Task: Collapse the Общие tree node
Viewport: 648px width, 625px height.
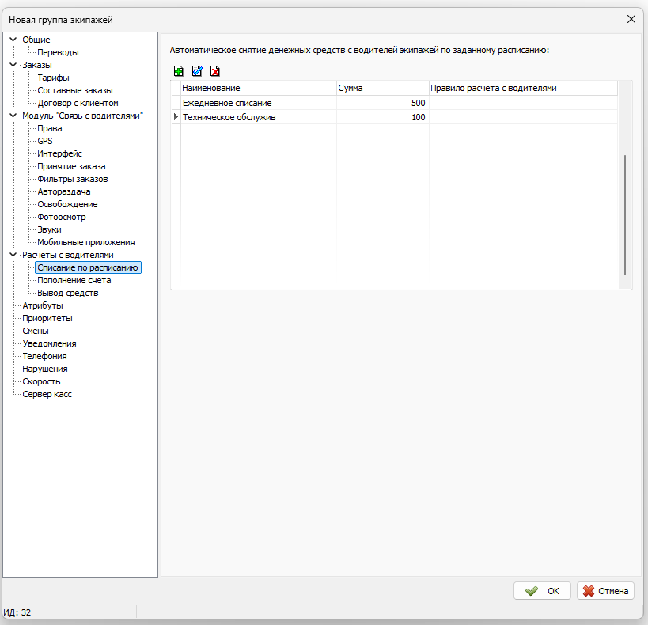Action: click(x=13, y=40)
